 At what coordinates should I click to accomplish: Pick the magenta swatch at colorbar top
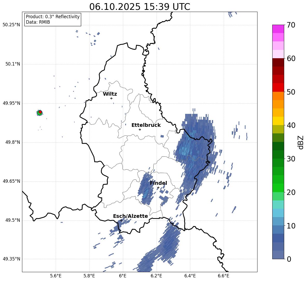[x=278, y=29]
